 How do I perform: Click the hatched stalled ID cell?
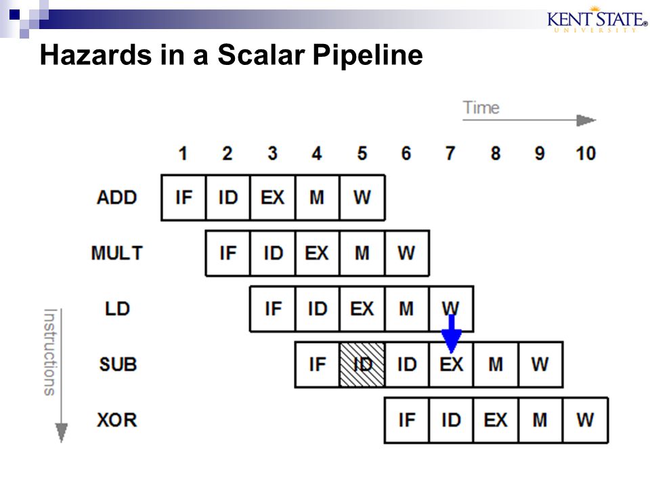362,365
